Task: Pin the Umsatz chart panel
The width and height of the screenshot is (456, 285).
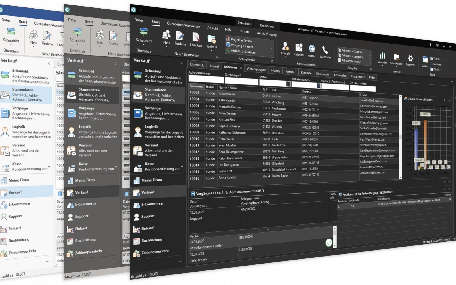Action: 445,100
